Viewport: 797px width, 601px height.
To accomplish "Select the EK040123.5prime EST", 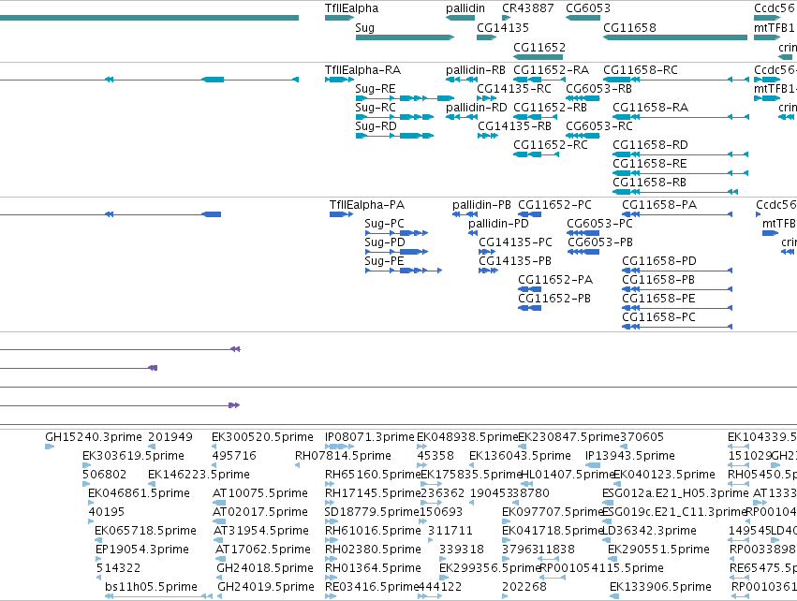I will pos(618,484).
